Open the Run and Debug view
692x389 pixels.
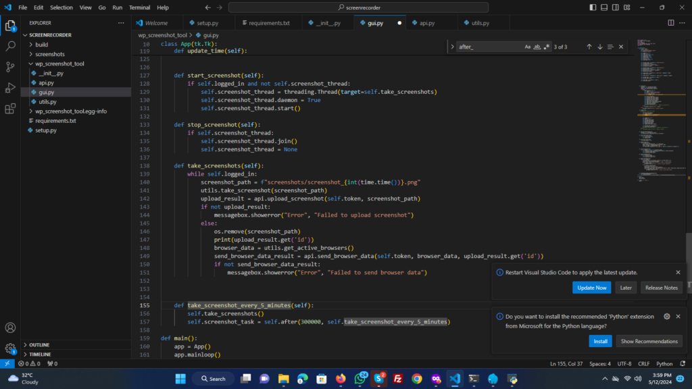pos(10,88)
